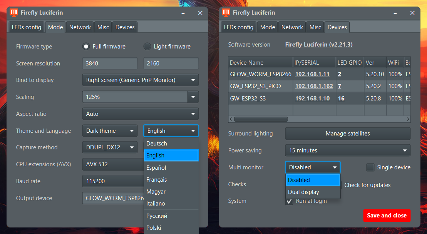The image size is (427, 234).
Task: Choose Français from the language list
Action: pos(171,180)
